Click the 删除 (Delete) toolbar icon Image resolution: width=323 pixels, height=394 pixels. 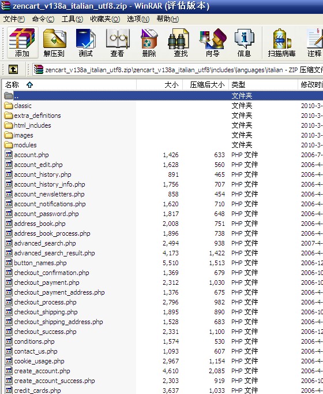tap(149, 43)
